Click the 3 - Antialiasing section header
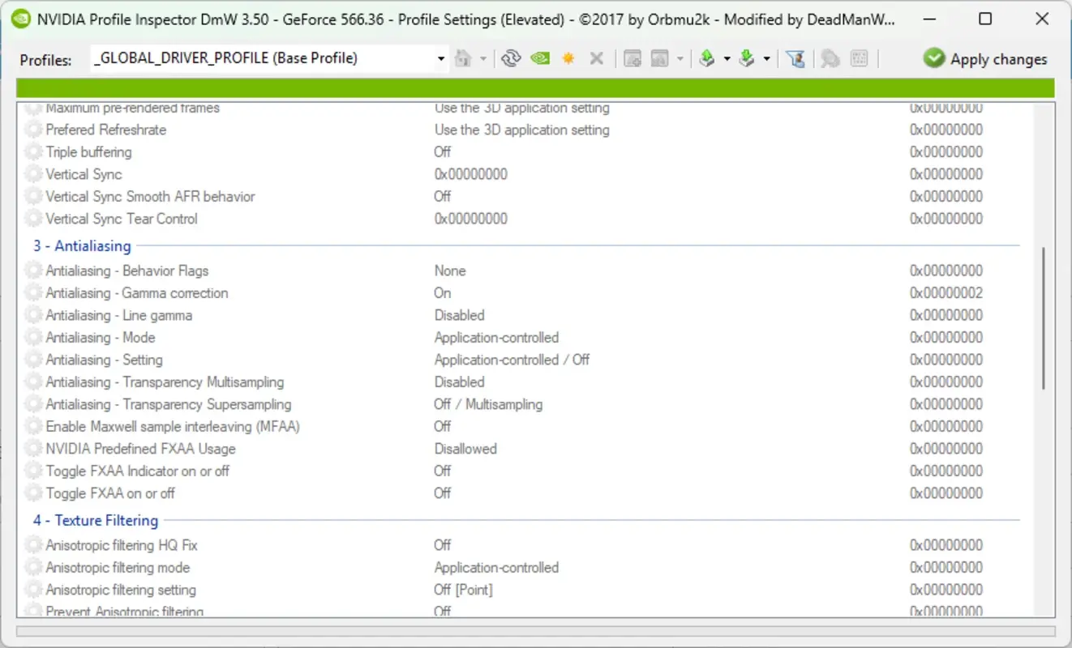The width and height of the screenshot is (1072, 648). point(81,245)
